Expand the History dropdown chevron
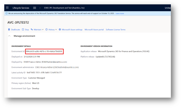This screenshot has height=108, width=181. click(x=56, y=30)
